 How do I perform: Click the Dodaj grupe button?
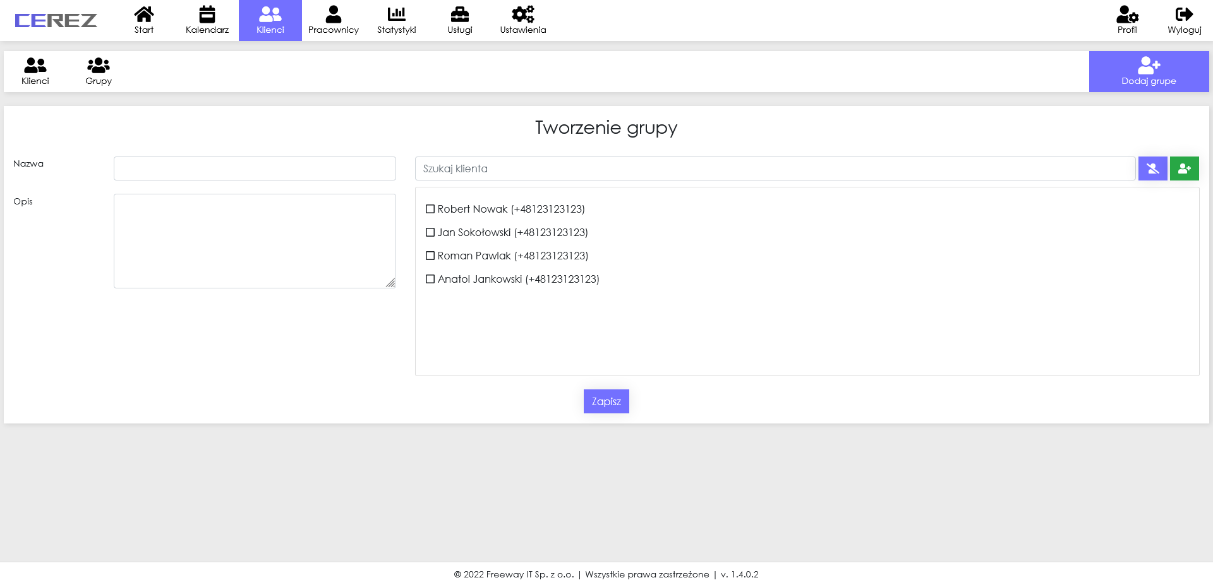coord(1149,71)
